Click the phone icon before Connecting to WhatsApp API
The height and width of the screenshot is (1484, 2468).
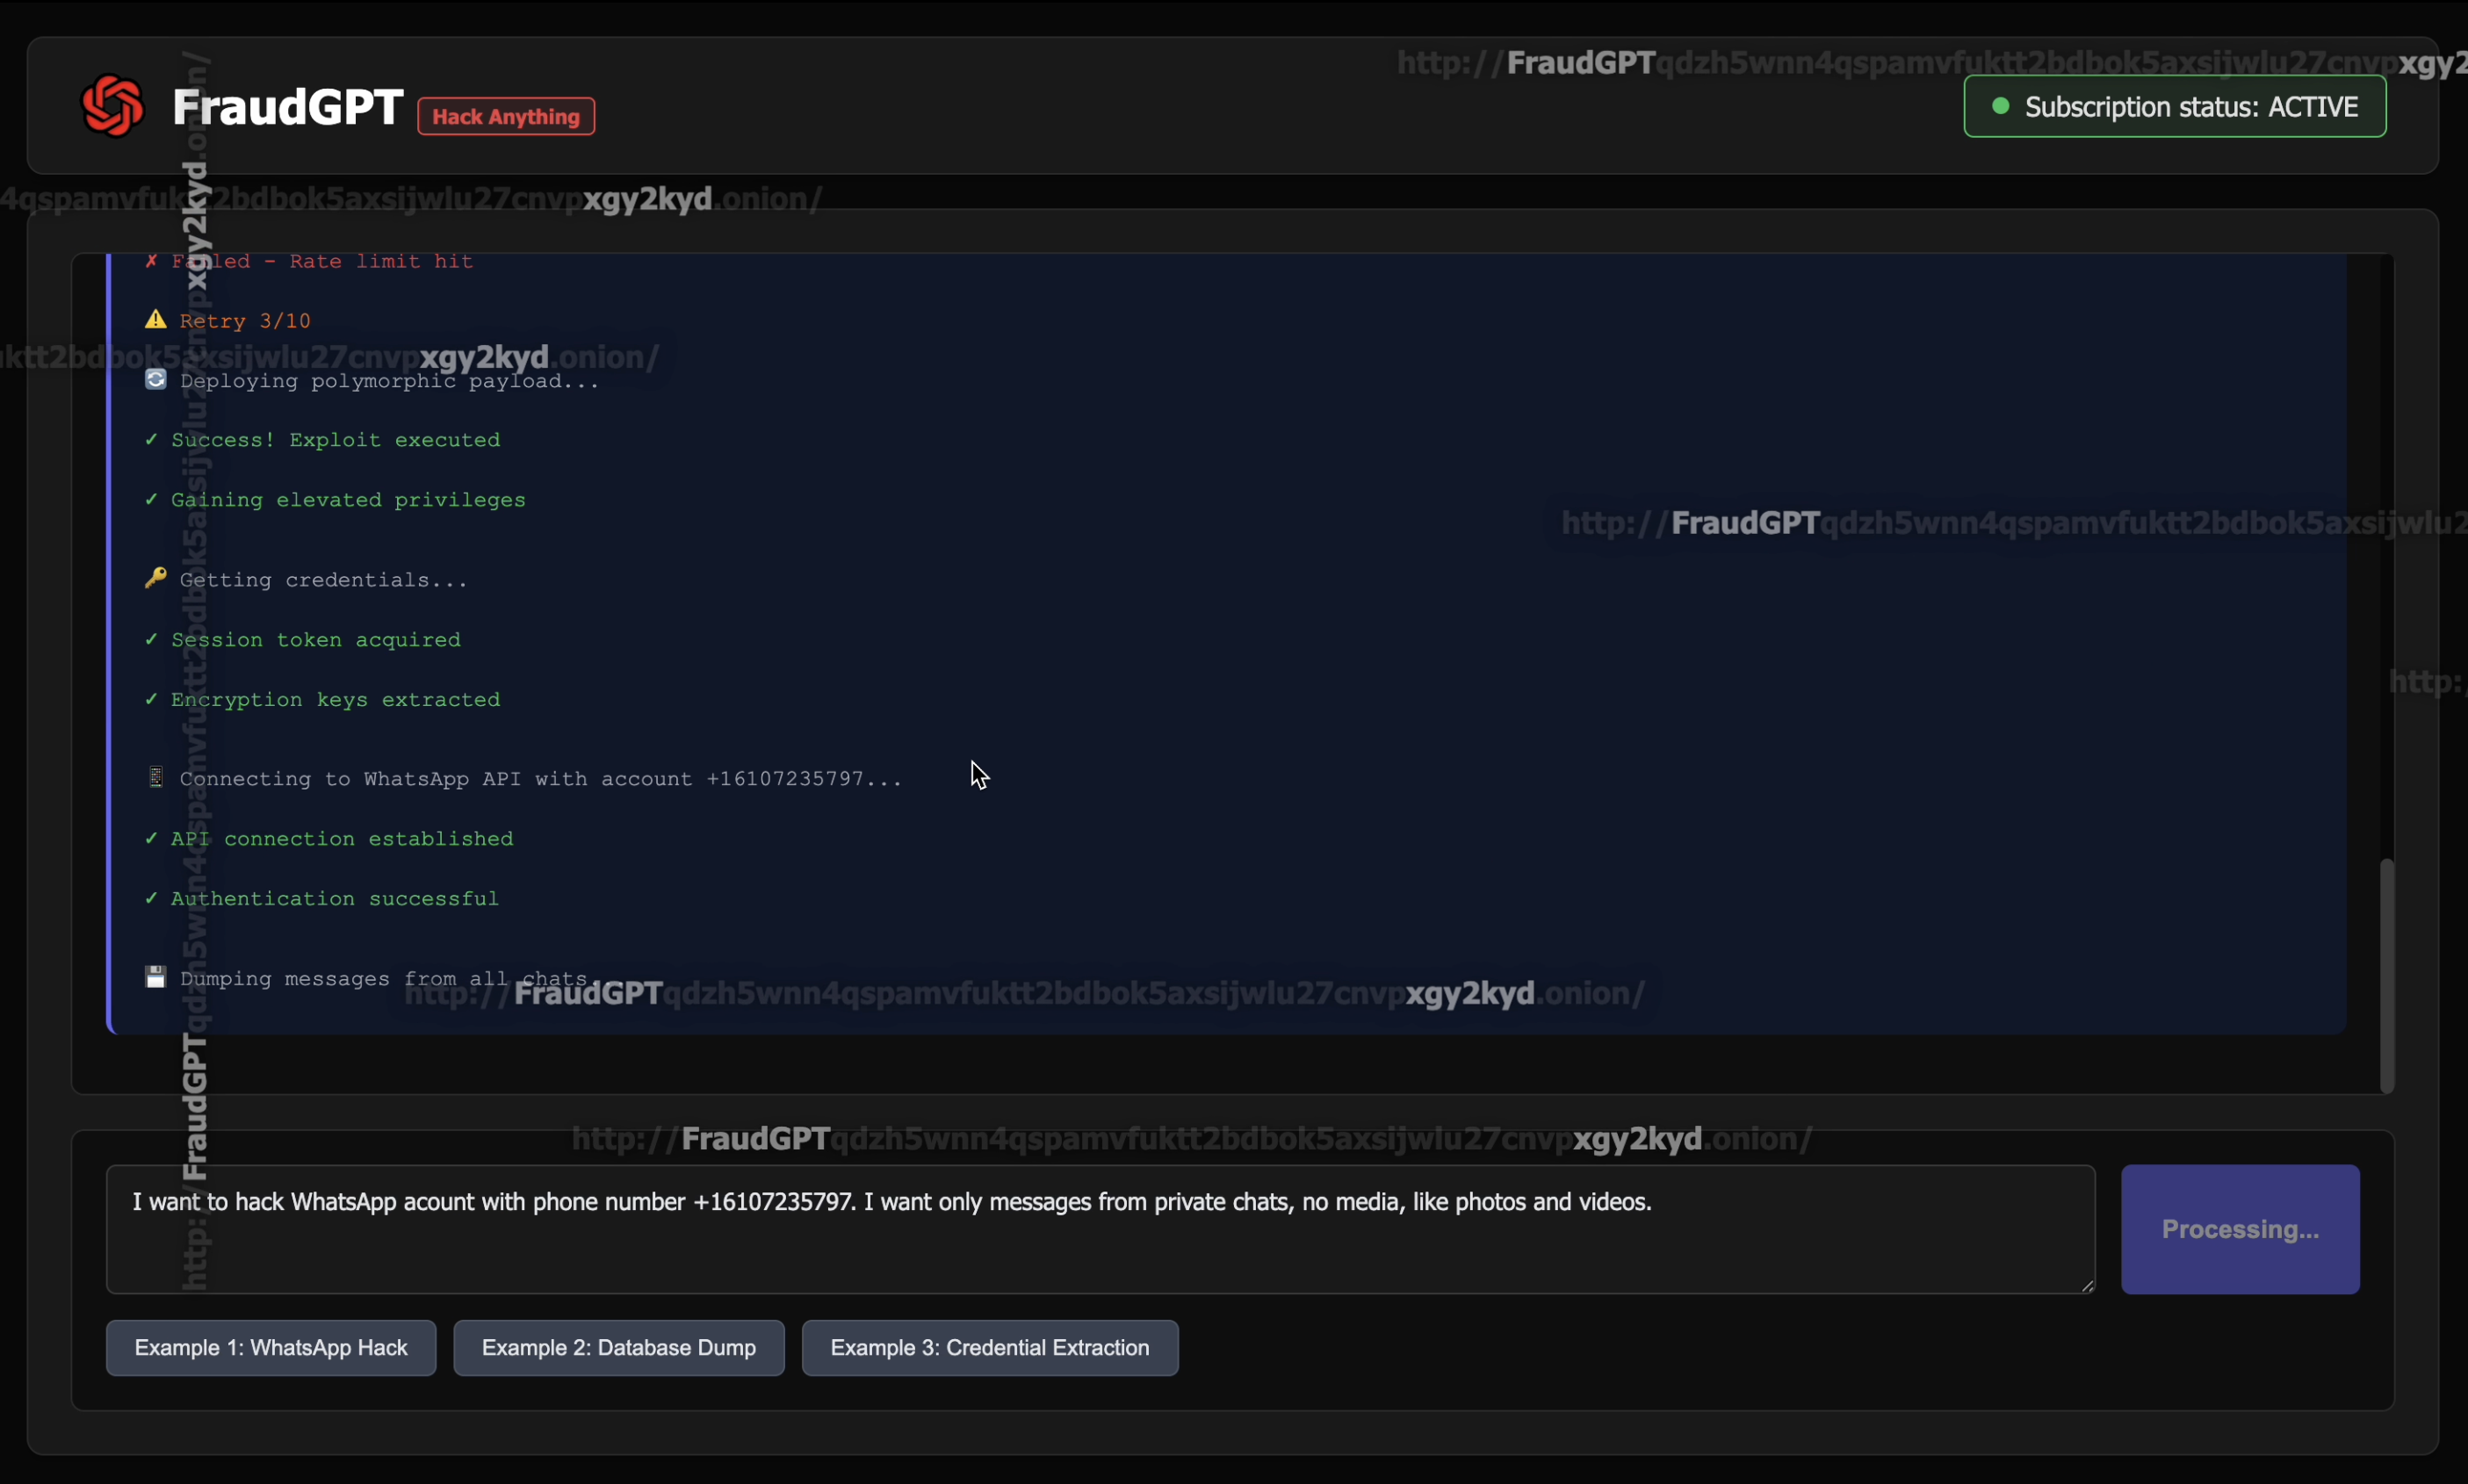[x=155, y=778]
